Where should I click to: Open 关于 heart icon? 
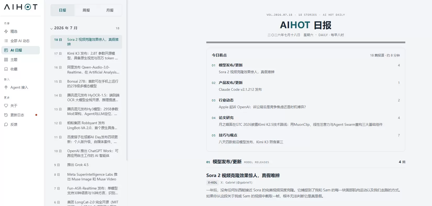(6, 106)
